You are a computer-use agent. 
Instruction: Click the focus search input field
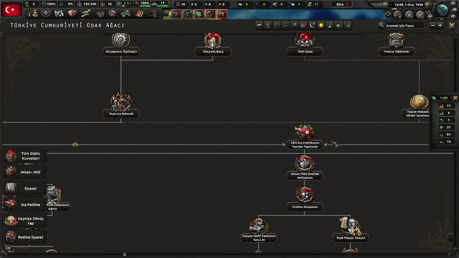(x=405, y=25)
